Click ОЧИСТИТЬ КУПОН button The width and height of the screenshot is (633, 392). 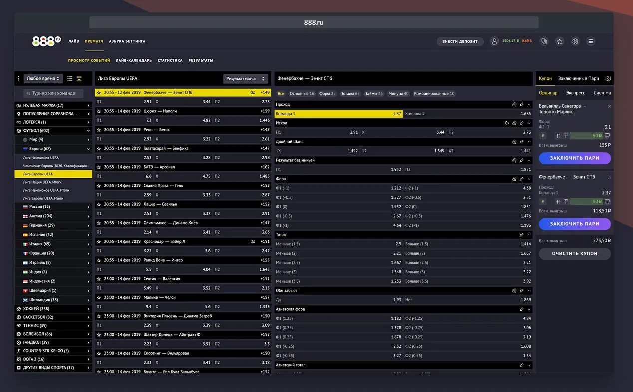coord(575,253)
